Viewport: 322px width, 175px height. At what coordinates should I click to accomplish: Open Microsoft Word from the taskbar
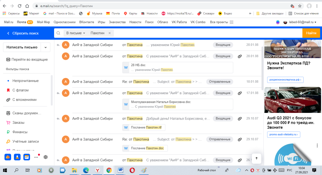120,170
